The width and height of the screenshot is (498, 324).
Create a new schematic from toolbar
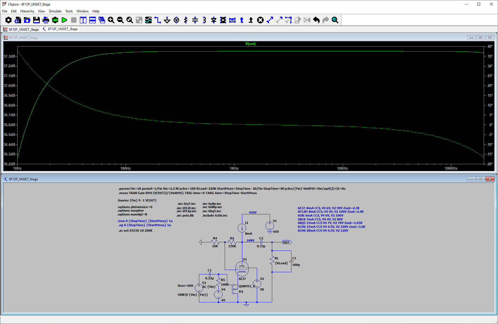(x=18, y=20)
